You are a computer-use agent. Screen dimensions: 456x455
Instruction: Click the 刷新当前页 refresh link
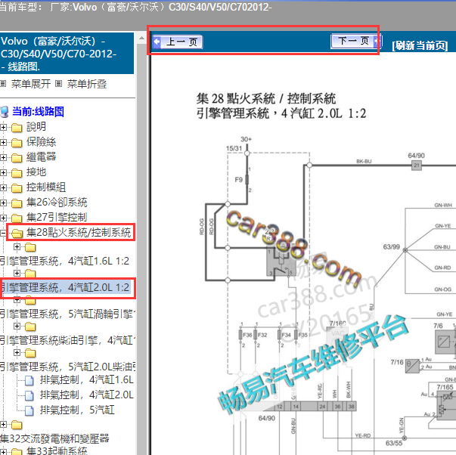pyautogui.click(x=420, y=45)
